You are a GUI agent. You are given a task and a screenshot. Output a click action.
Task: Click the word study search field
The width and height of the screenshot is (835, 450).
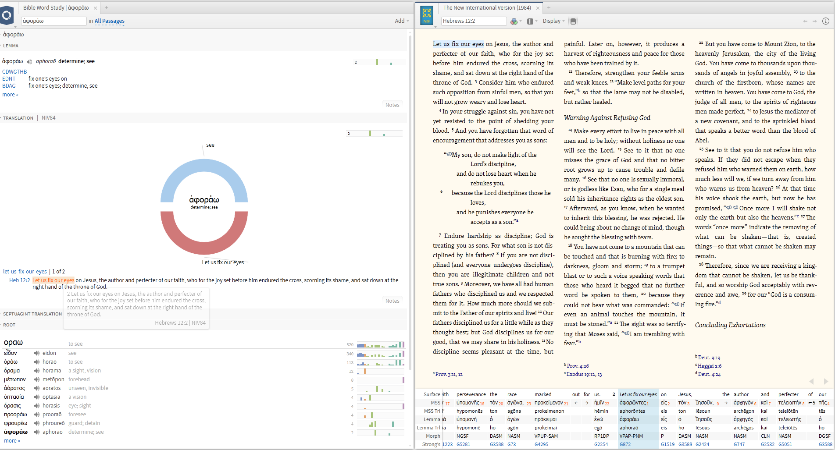pos(54,21)
